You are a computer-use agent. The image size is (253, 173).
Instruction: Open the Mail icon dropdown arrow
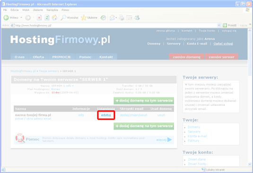(x=116, y=17)
